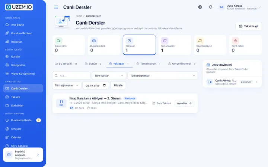Screen dimensions: 268x167
Task: Click the Tamamlanan stat card check icon
Action: click(165, 41)
